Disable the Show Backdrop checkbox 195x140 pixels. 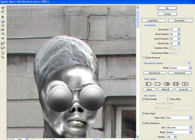pyautogui.click(x=144, y=123)
